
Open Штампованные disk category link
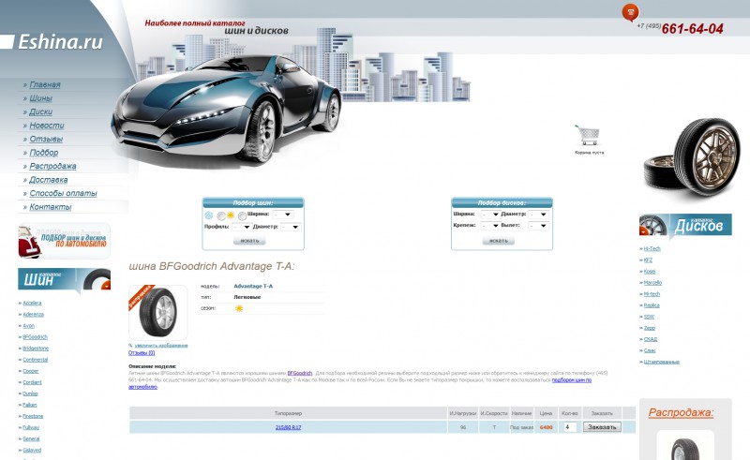[x=662, y=362]
